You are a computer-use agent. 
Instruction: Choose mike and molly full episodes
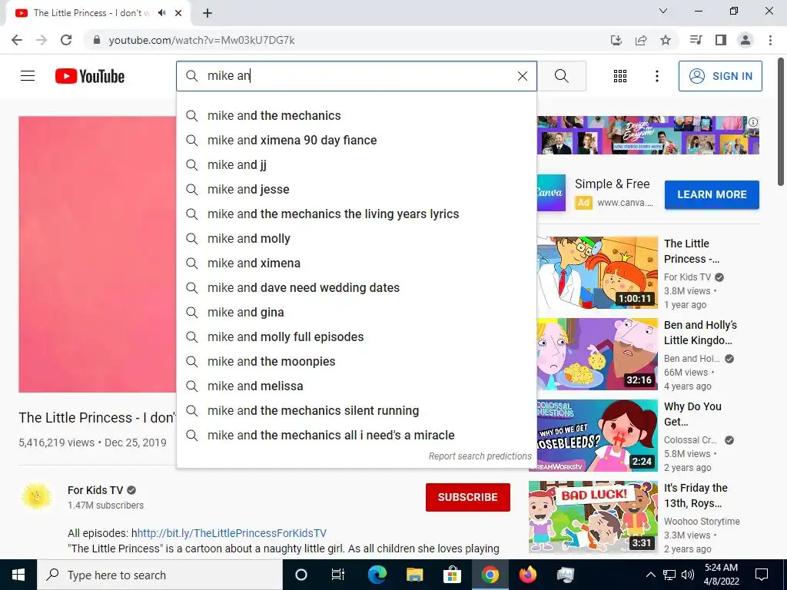point(357,336)
